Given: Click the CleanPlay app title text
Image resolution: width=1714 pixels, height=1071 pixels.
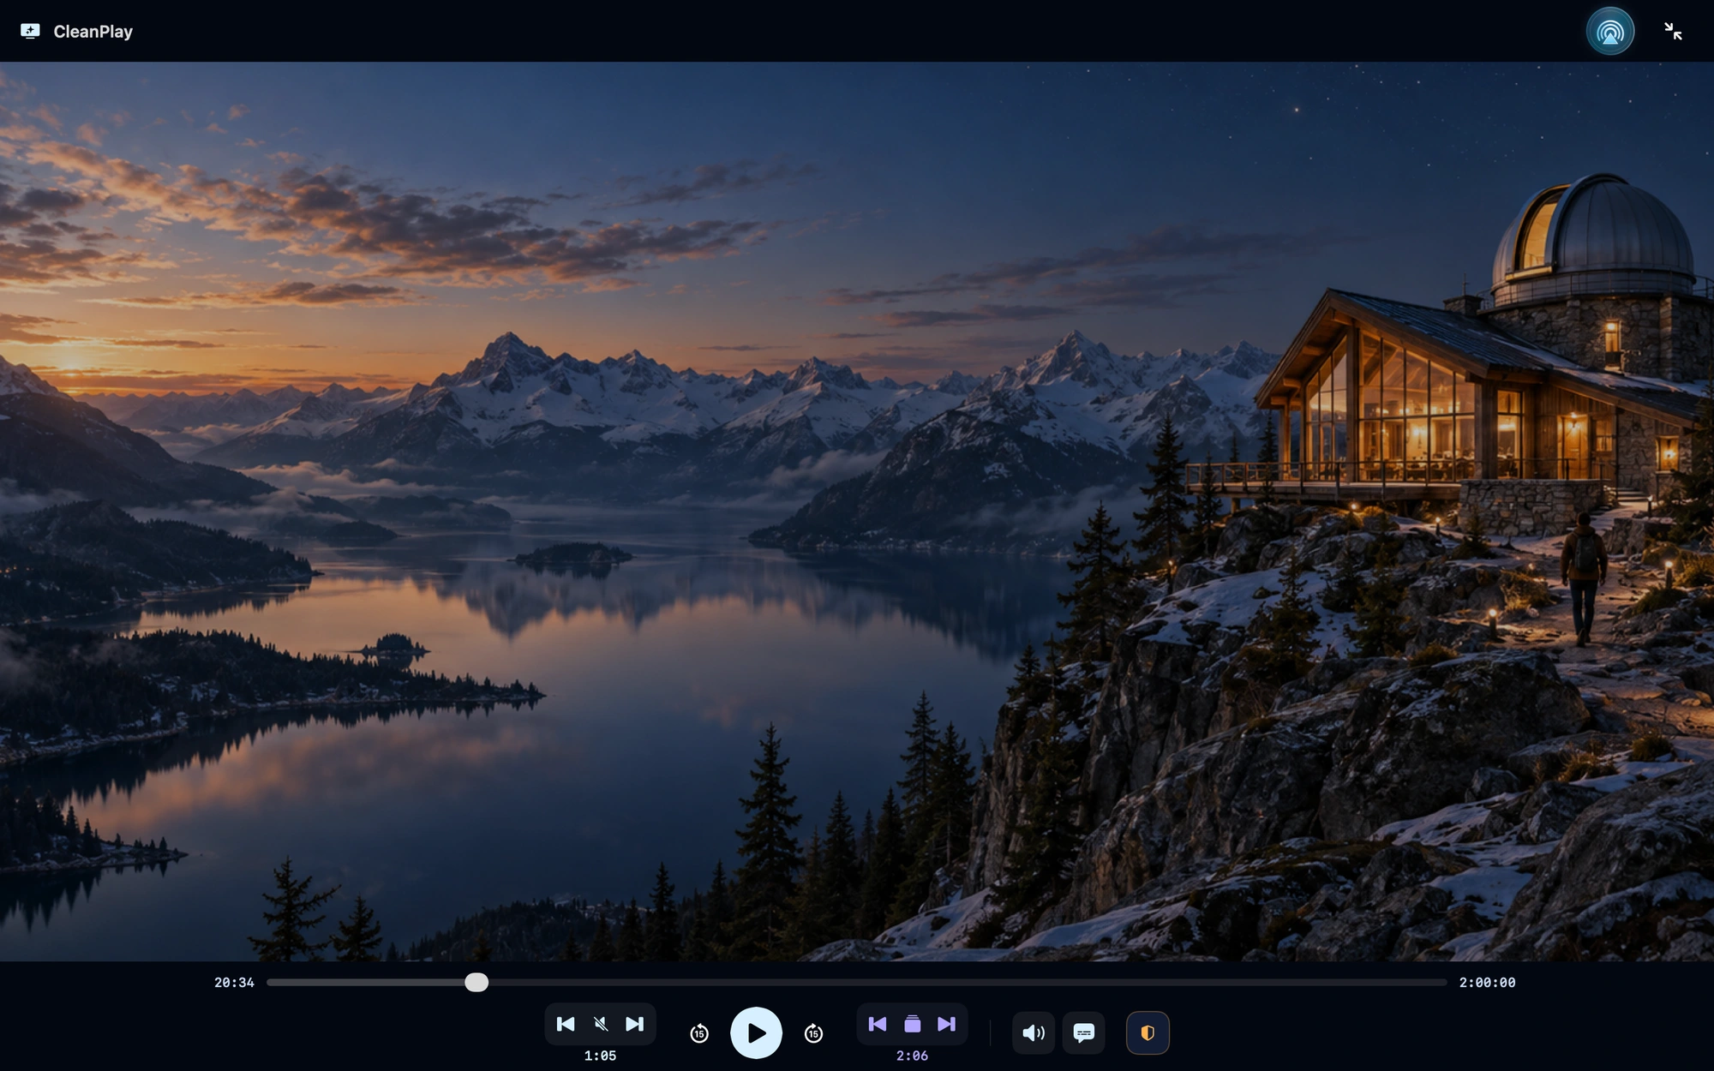Looking at the screenshot, I should (93, 32).
